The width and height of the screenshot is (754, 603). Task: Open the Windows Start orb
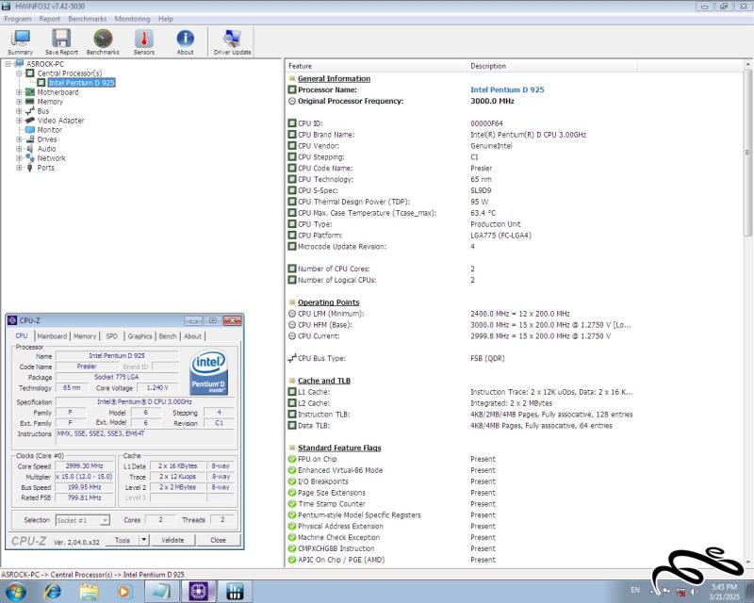[15, 591]
